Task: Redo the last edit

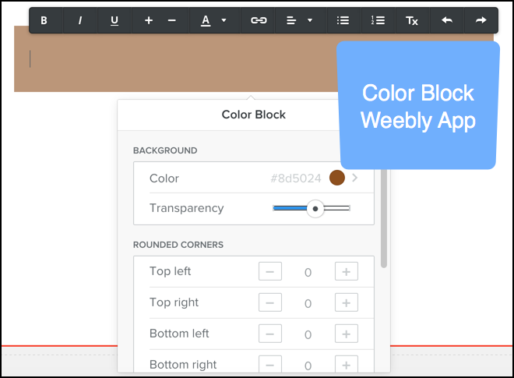Action: 481,20
